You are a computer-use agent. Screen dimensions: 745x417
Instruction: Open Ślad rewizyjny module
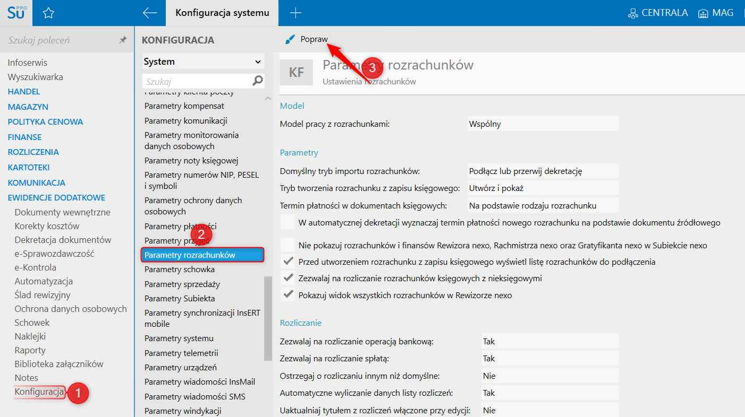43,295
